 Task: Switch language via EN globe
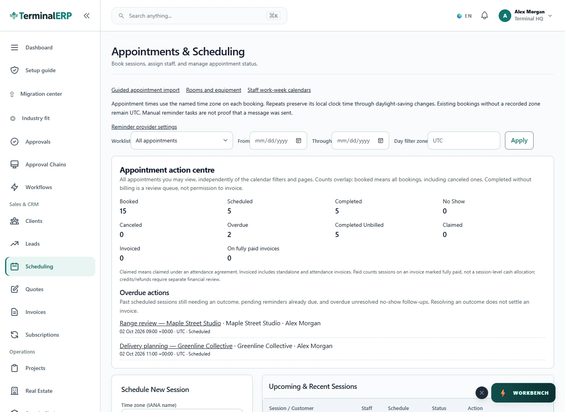coord(464,16)
